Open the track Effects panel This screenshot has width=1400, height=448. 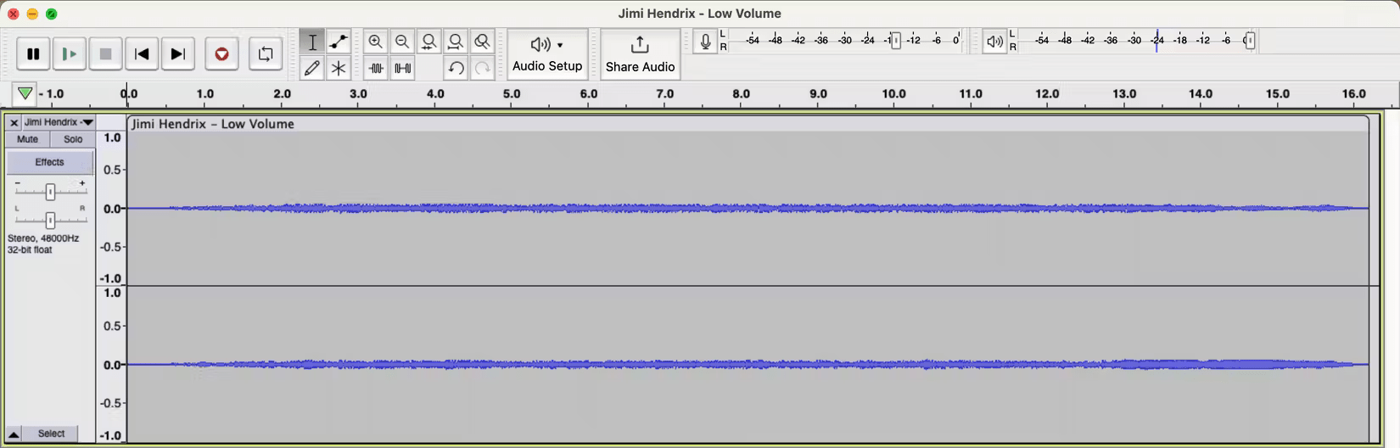pyautogui.click(x=50, y=162)
